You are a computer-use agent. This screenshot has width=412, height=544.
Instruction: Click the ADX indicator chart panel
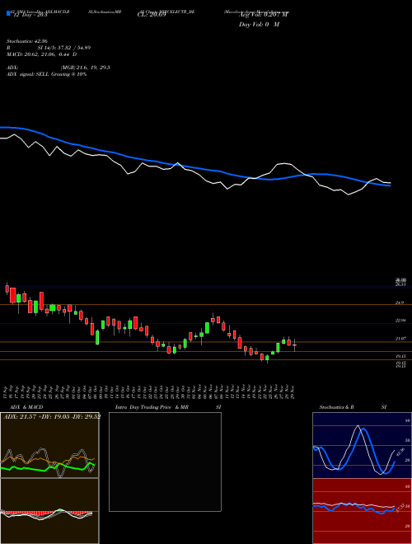49,445
